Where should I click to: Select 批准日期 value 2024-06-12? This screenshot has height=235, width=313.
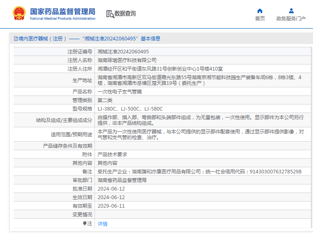(111, 189)
